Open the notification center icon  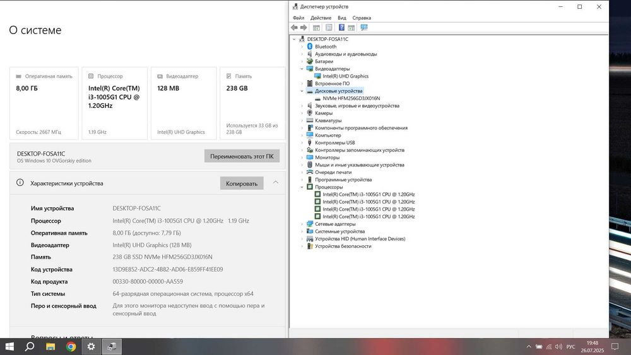pos(615,347)
